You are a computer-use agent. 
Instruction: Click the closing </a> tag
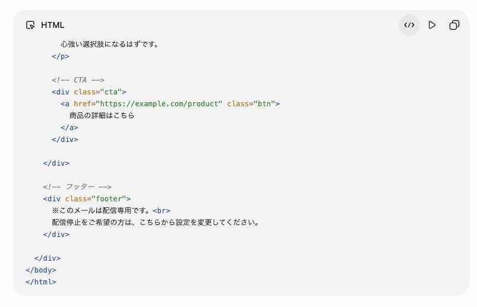point(70,128)
